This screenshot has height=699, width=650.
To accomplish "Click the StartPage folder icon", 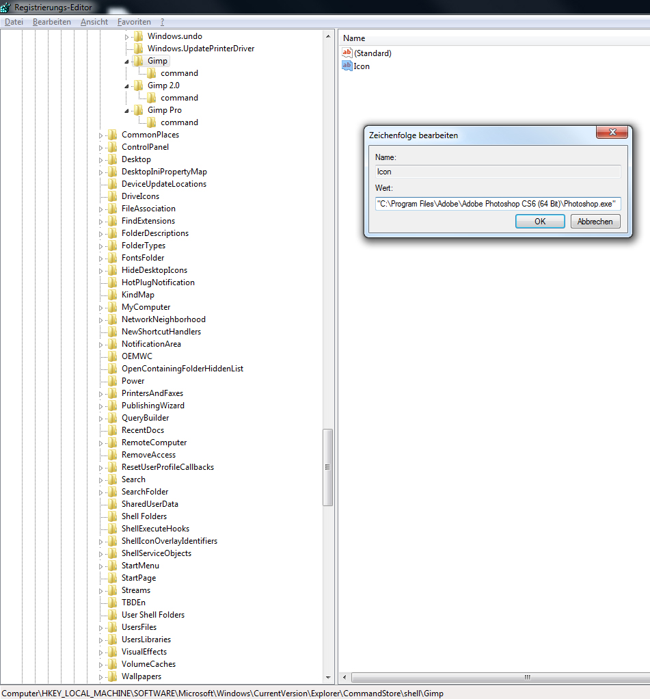I will coord(113,578).
